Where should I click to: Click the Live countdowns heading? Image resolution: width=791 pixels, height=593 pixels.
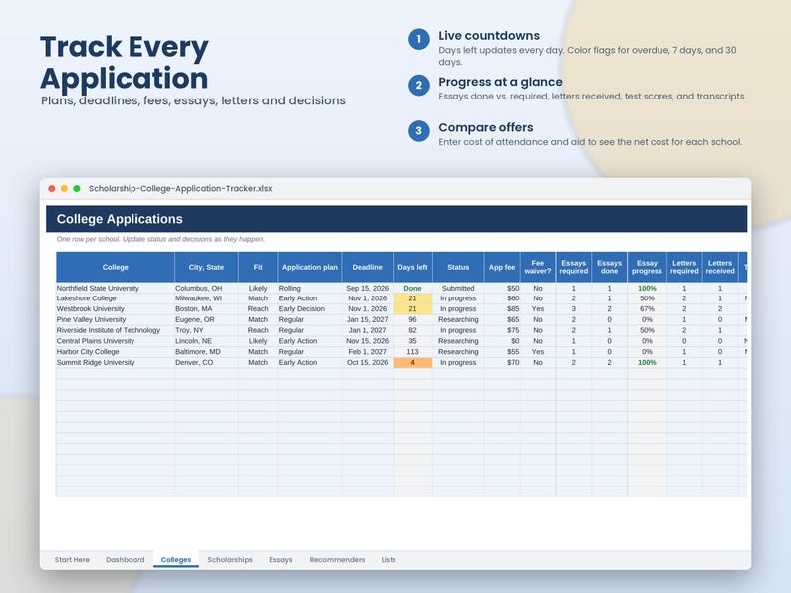pyautogui.click(x=489, y=35)
